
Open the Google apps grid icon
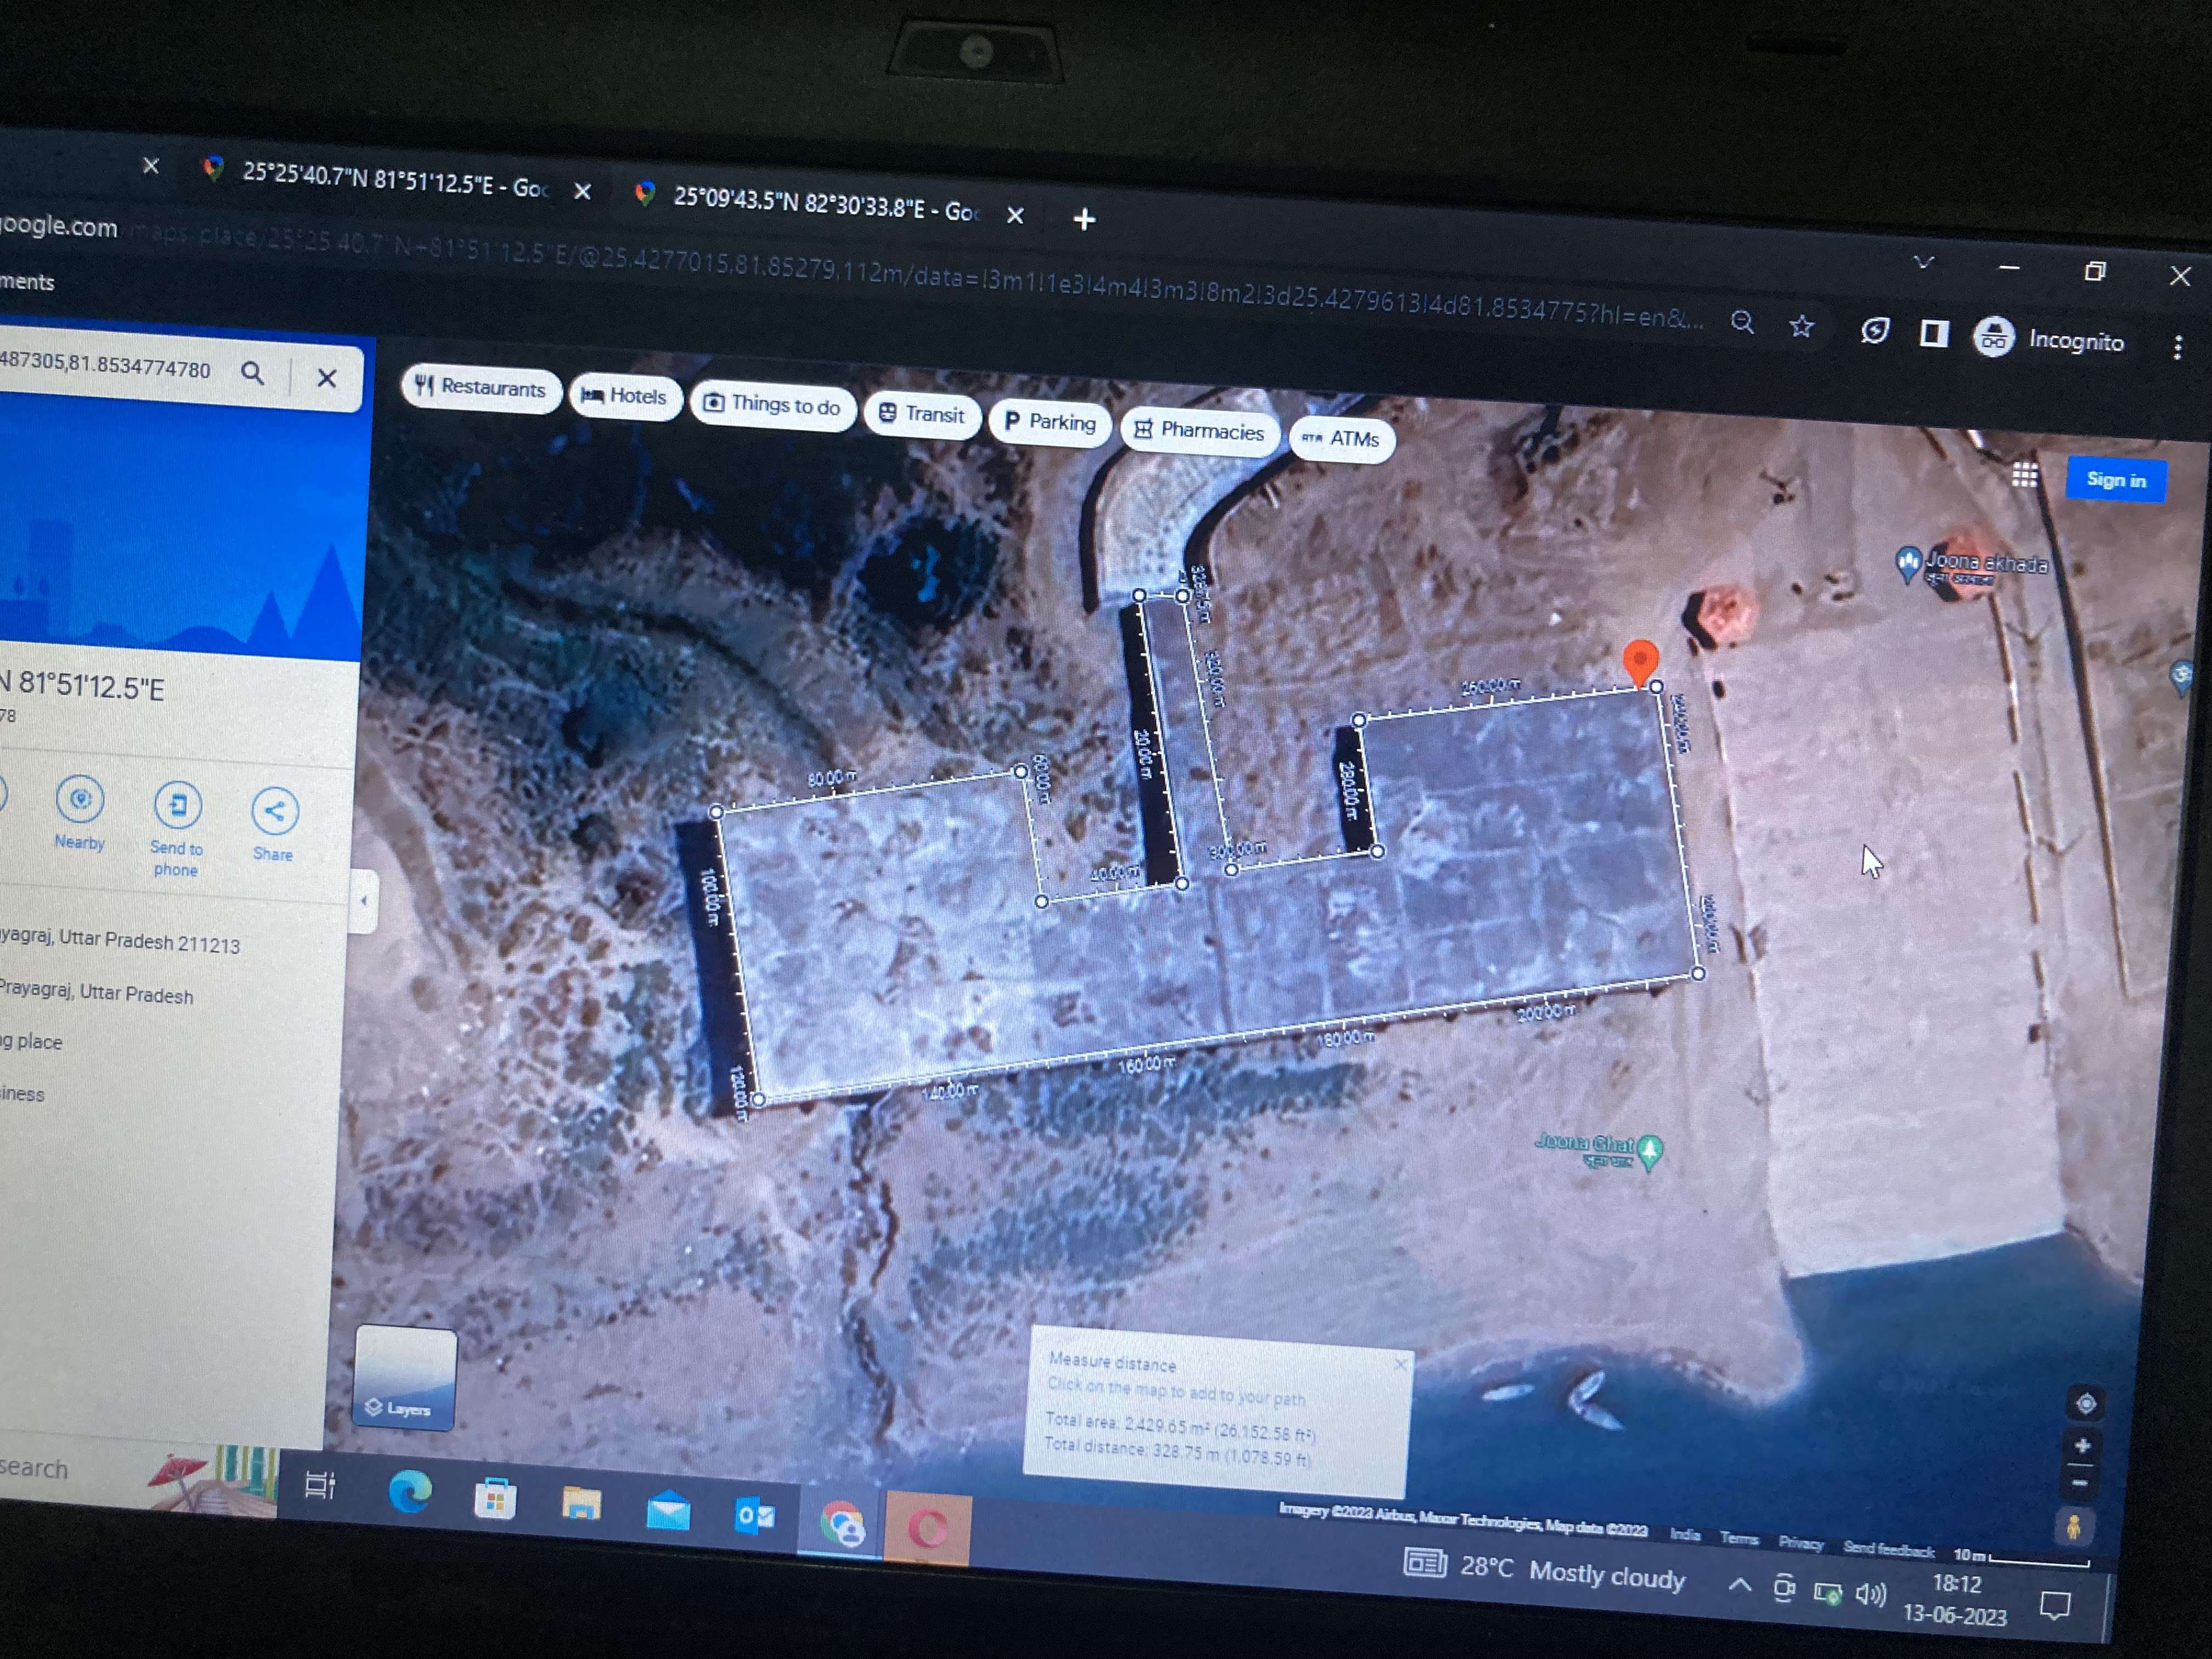[2024, 475]
